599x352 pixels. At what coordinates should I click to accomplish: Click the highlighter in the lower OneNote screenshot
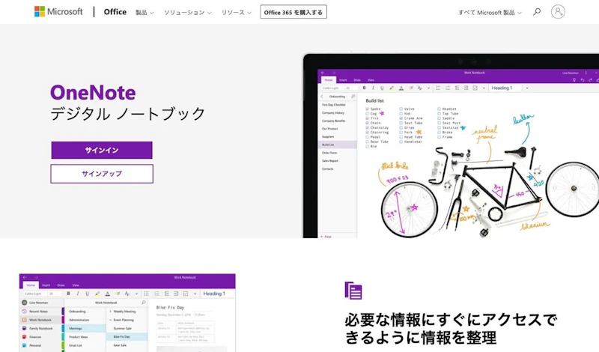(97, 294)
